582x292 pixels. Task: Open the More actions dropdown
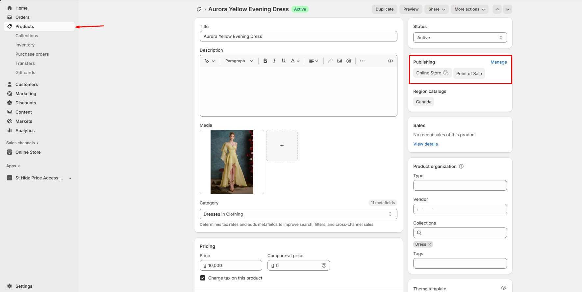tap(469, 9)
